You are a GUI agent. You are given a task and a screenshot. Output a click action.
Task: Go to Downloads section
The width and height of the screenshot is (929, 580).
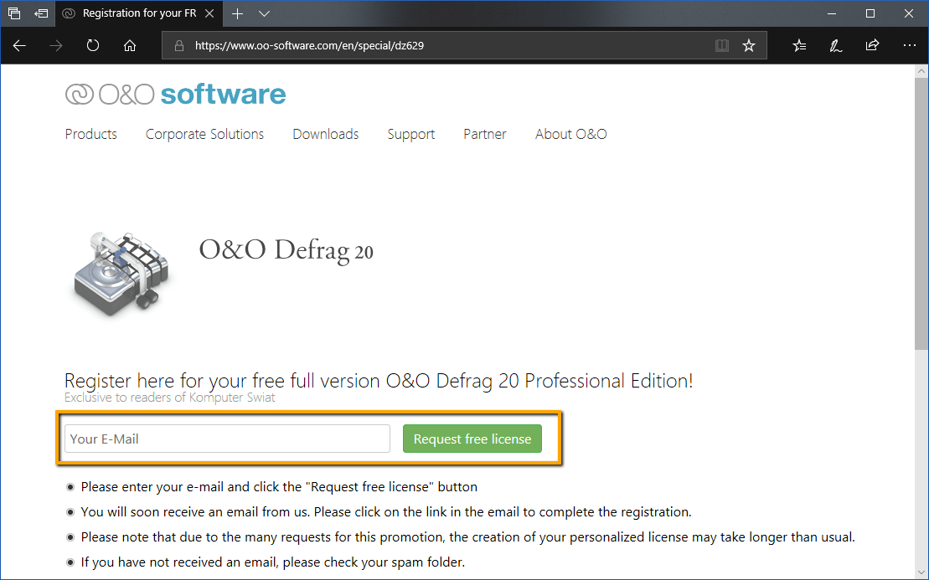[x=326, y=135]
